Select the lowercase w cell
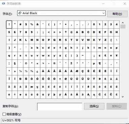The image size is (129, 124). (x=43, y=56)
